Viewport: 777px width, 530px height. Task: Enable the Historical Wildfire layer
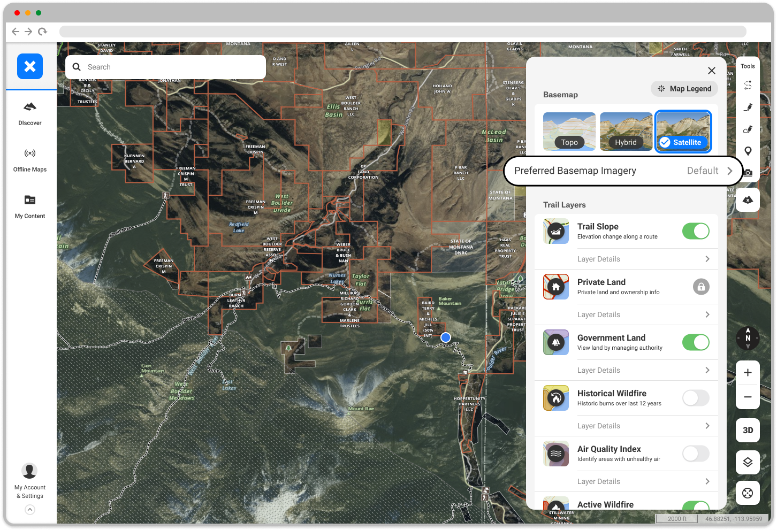pyautogui.click(x=695, y=398)
